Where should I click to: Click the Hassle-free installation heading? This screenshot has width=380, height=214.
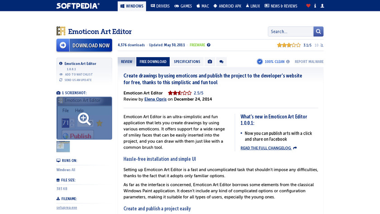click(x=159, y=159)
